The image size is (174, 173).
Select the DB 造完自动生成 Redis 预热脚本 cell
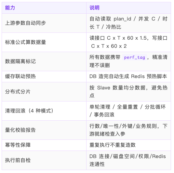coord(128,76)
